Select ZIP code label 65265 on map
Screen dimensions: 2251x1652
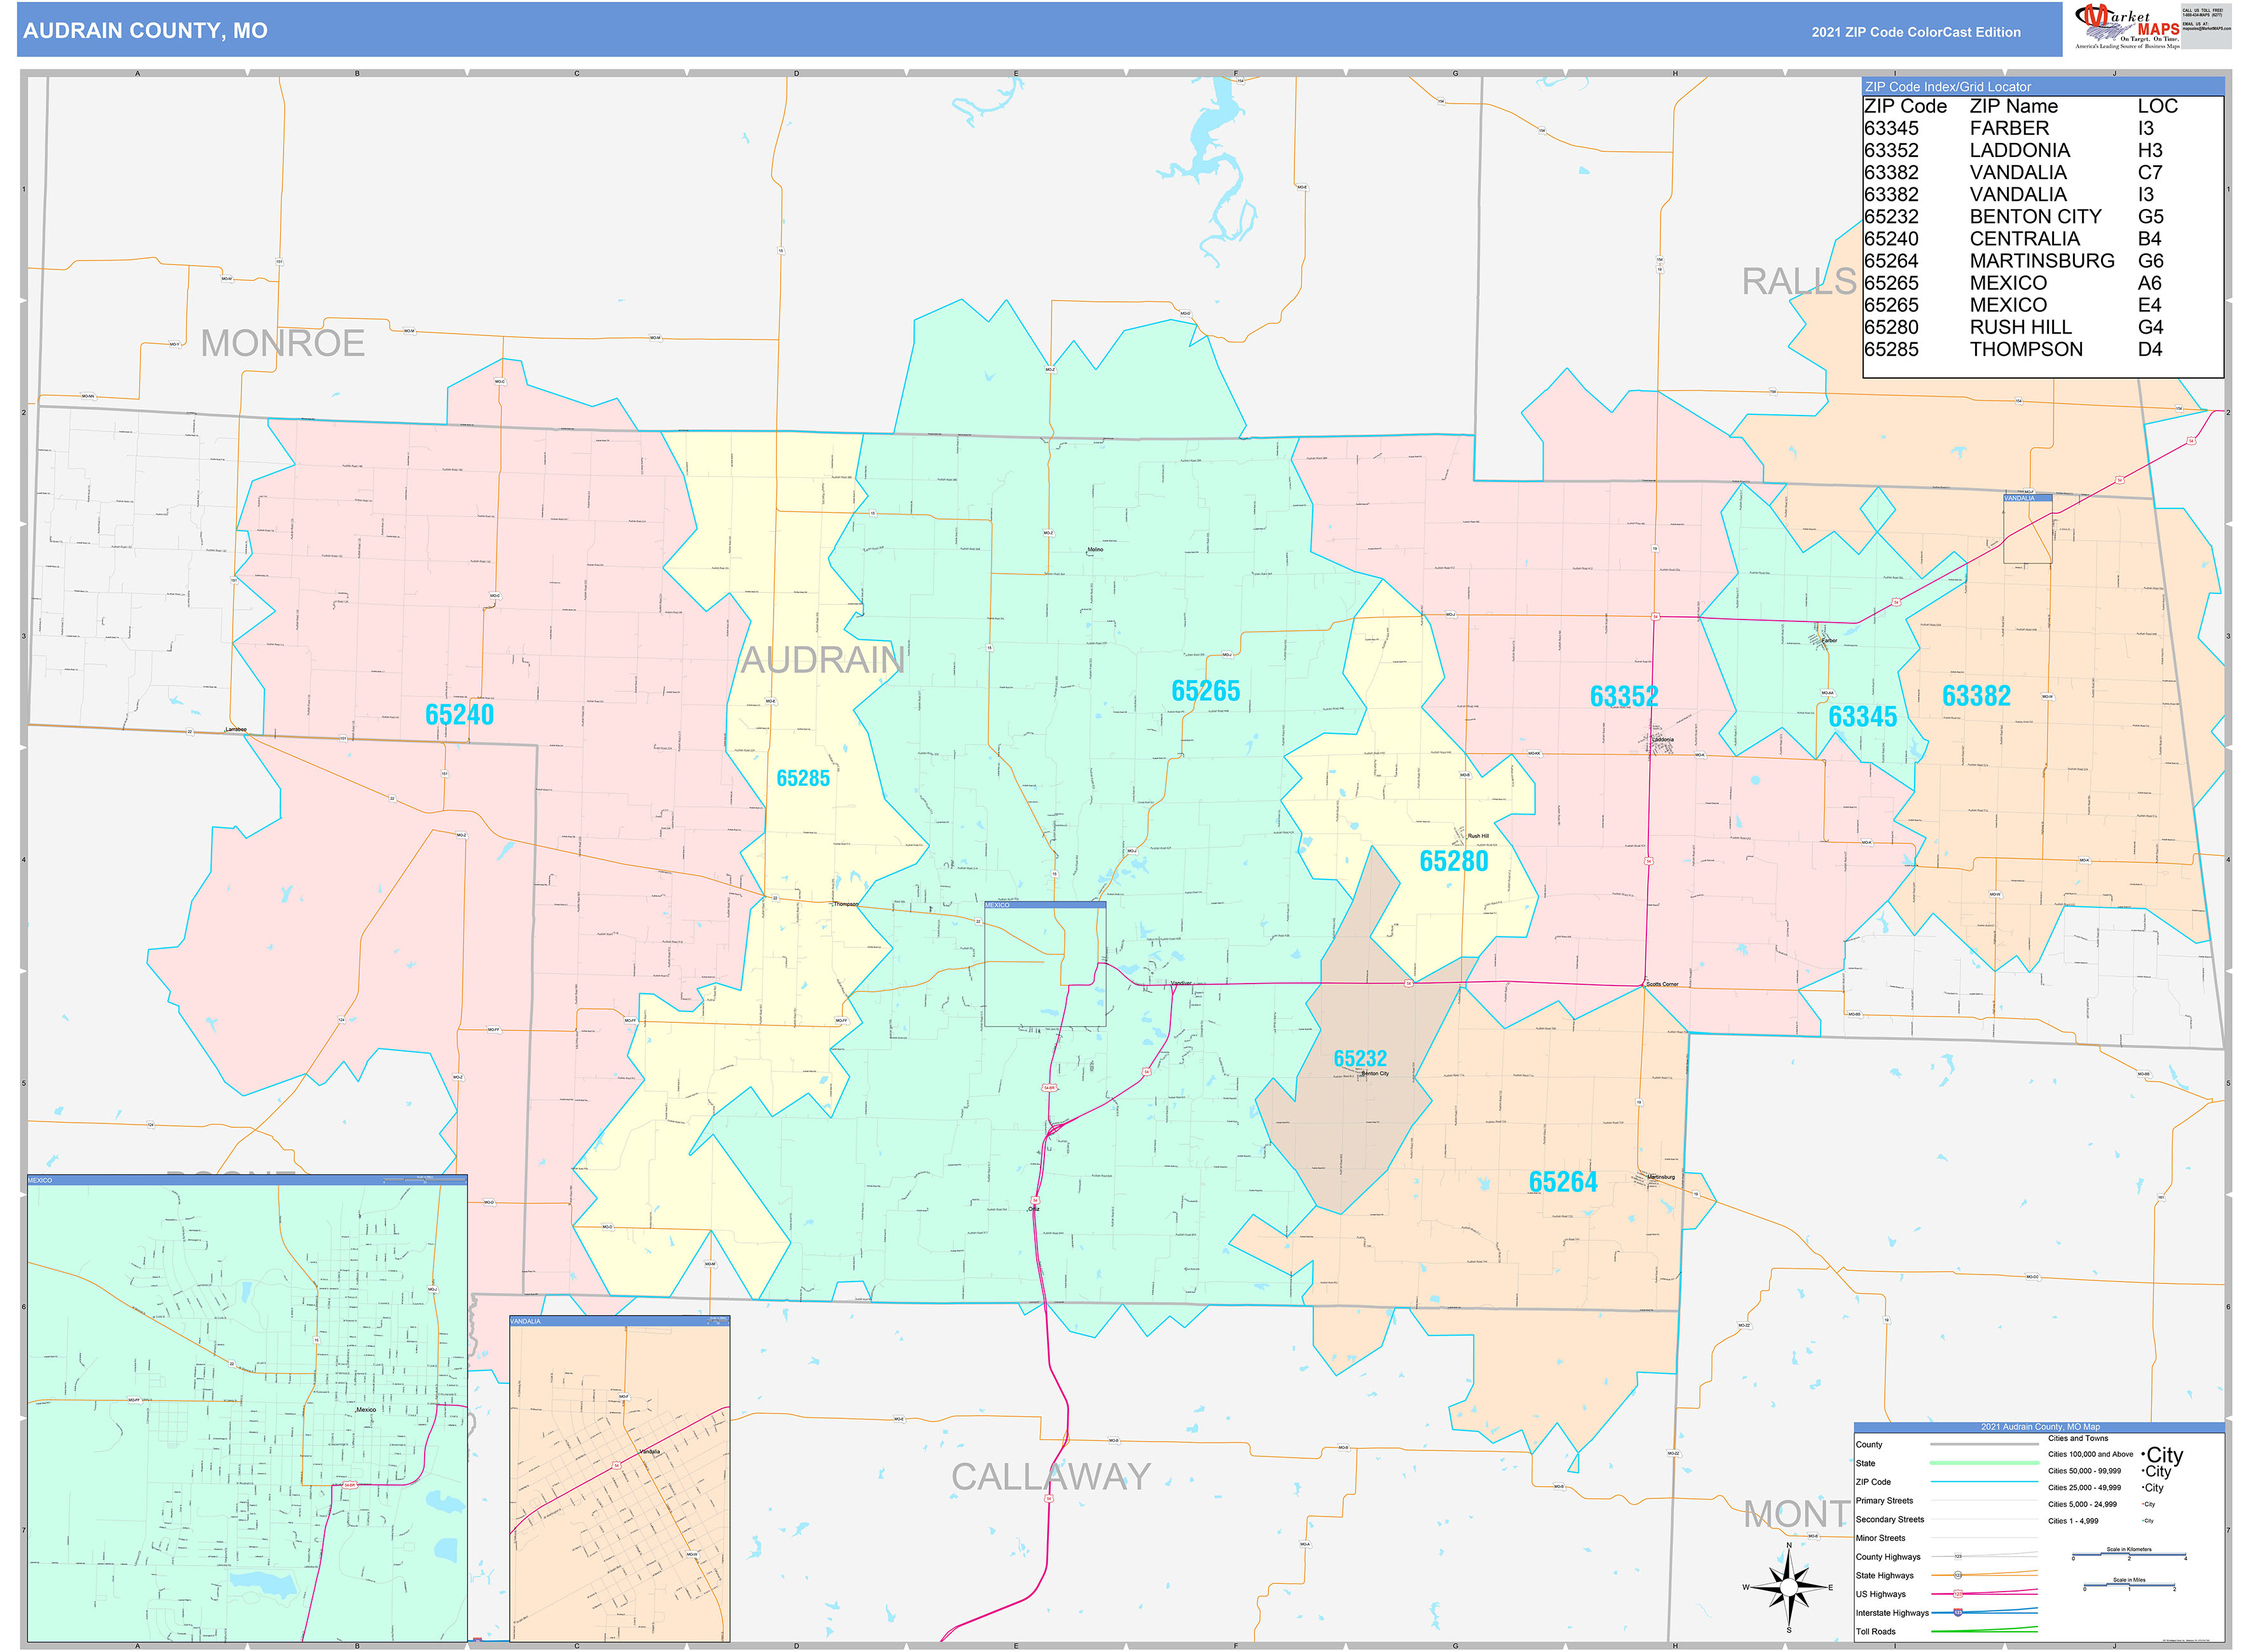[x=1205, y=690]
